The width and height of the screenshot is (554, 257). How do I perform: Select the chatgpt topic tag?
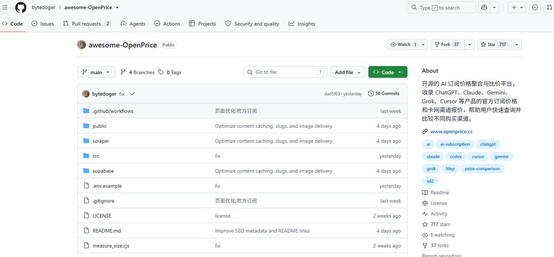click(x=488, y=144)
